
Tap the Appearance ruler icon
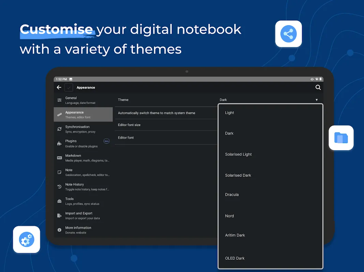click(x=59, y=115)
